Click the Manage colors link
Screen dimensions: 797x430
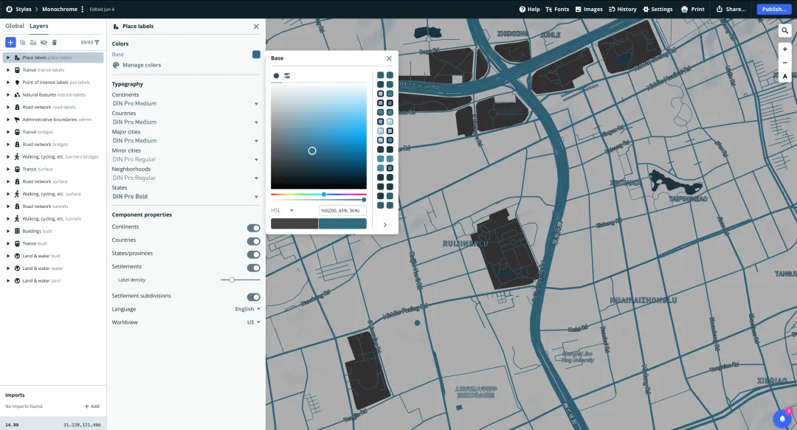[141, 65]
